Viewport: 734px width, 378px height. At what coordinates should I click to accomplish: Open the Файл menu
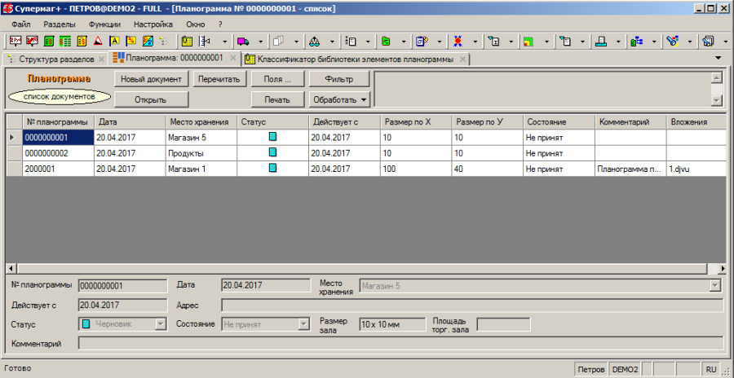21,24
